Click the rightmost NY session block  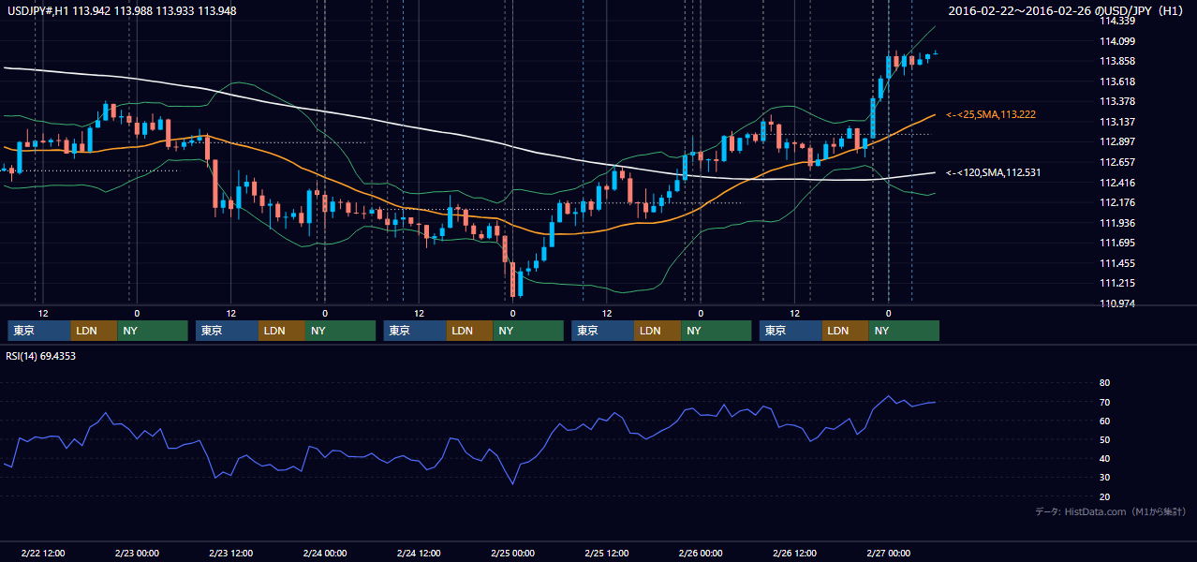904,331
